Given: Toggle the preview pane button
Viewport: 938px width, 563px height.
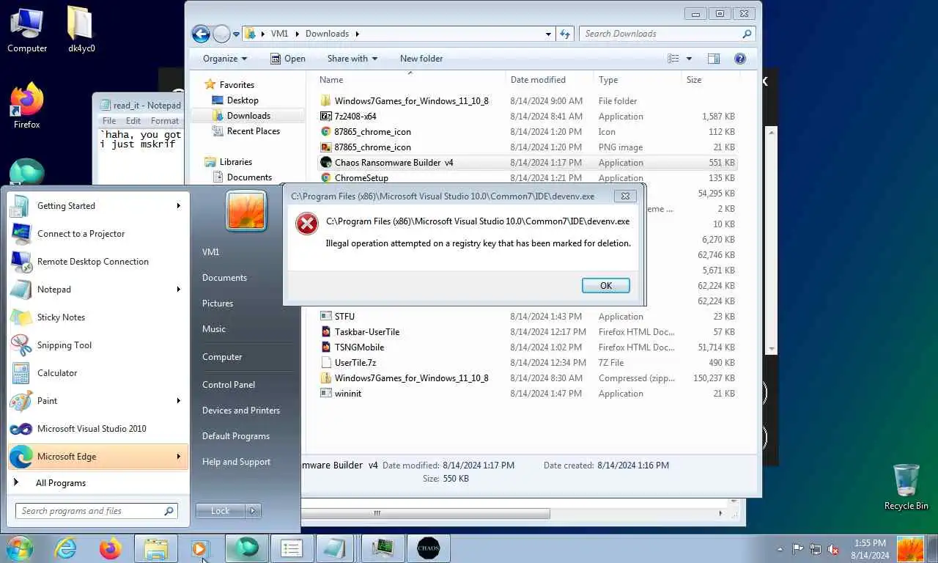Looking at the screenshot, I should pyautogui.click(x=714, y=59).
